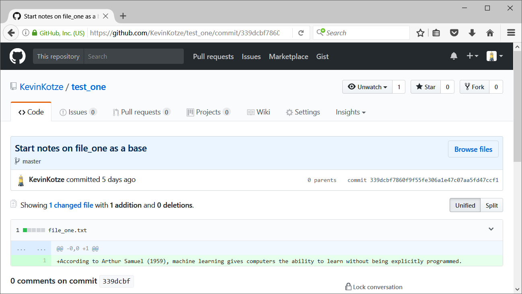Click the scrollbar down arrow
The height and width of the screenshot is (294, 522).
(x=518, y=289)
